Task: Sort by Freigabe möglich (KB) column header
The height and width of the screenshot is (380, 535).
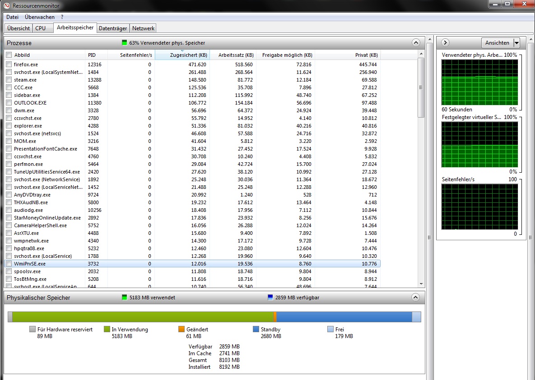Action: [286, 55]
